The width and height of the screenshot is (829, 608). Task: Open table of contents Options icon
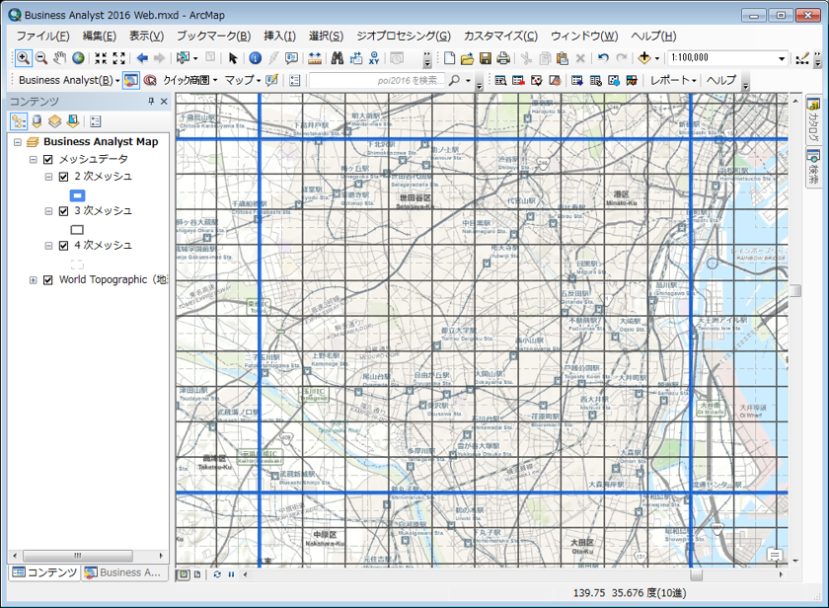pos(96,121)
